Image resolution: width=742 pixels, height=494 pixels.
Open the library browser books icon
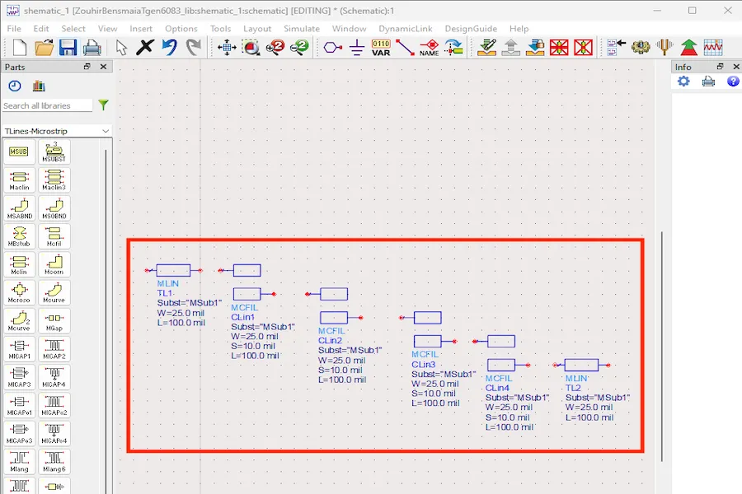39,86
